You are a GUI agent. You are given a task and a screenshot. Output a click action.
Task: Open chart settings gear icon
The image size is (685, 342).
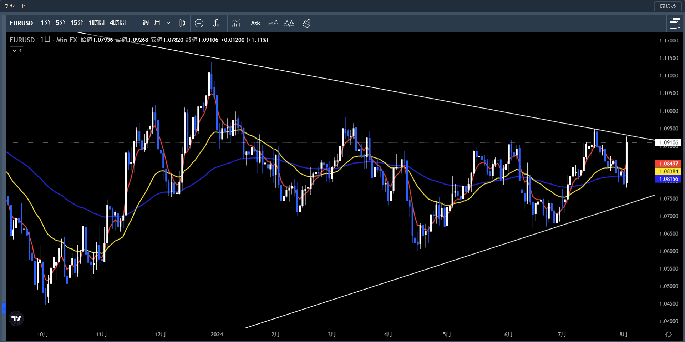coord(669,334)
